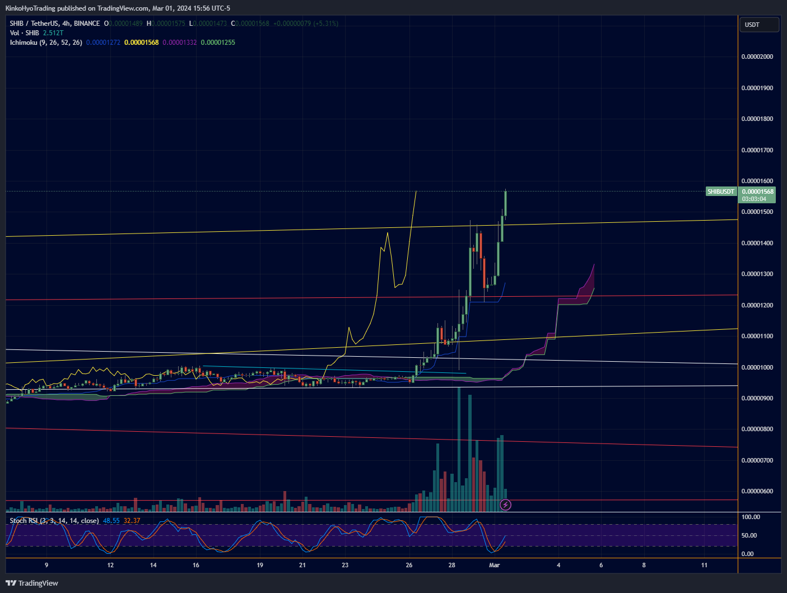
Task: Click the '19' label on the date axis
Action: tap(260, 565)
